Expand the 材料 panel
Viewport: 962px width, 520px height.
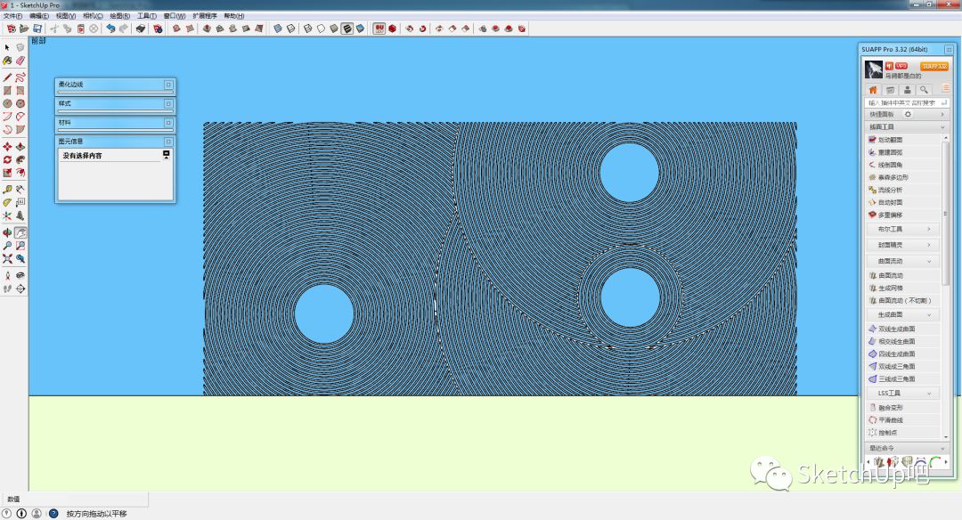pyautogui.click(x=115, y=123)
